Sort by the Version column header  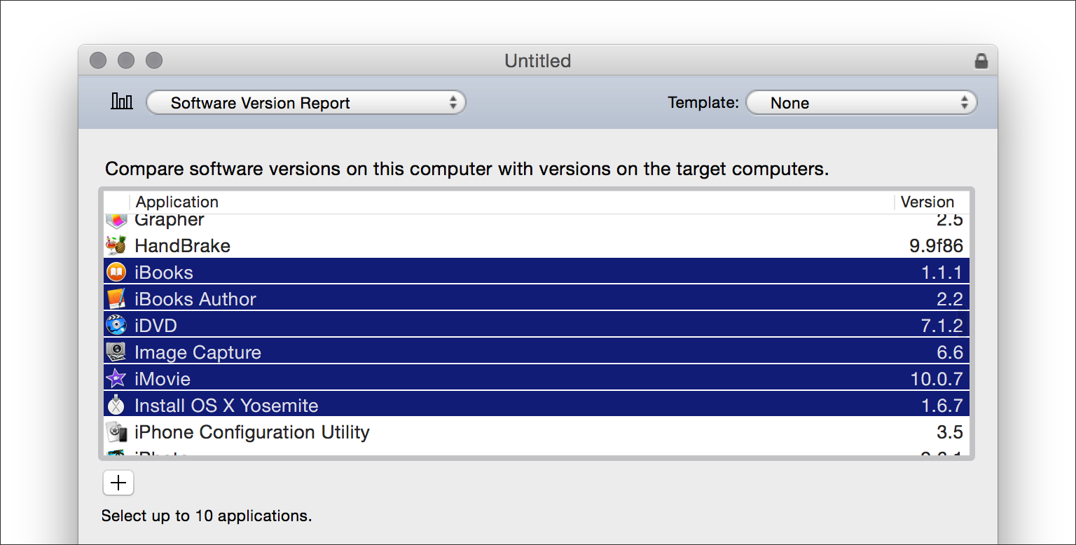click(927, 202)
